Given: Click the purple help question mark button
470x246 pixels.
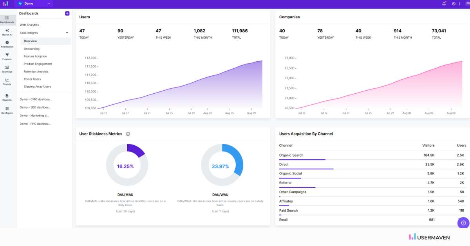Looking at the screenshot, I should (x=463, y=223).
